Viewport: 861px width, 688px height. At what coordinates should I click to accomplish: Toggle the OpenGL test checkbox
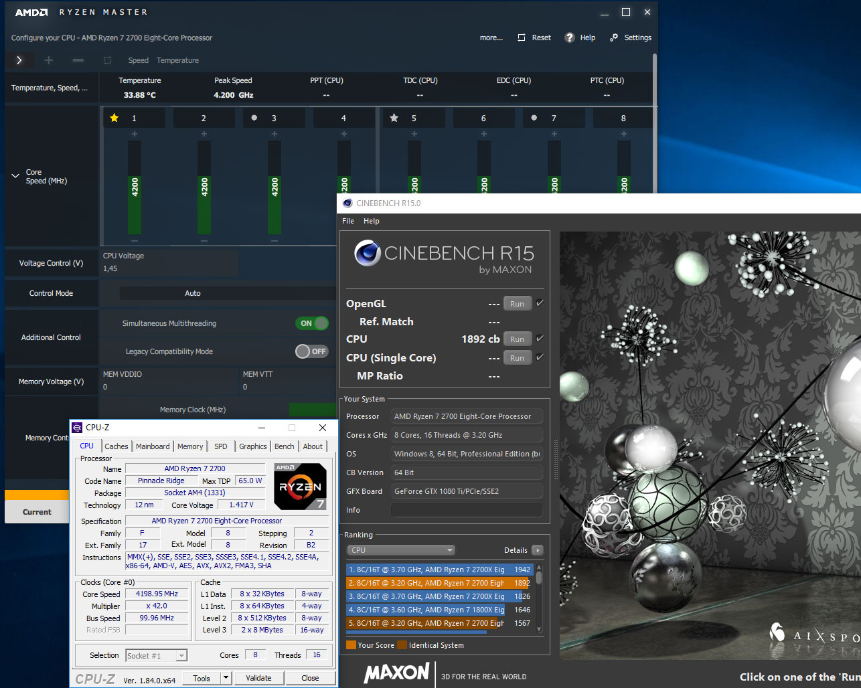pyautogui.click(x=540, y=303)
